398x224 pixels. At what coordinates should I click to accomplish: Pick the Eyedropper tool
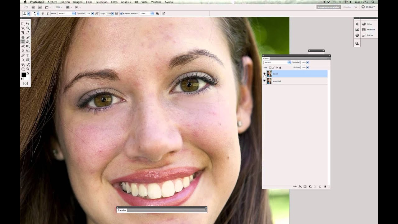point(28,32)
